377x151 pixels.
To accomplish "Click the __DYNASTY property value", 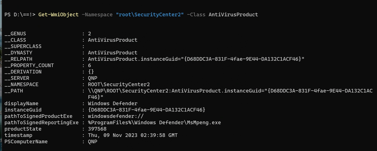I will coord(113,53).
